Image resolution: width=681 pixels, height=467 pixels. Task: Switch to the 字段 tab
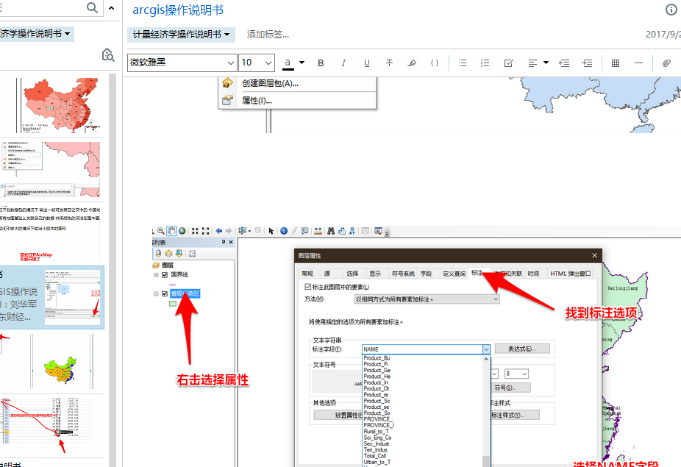(426, 274)
